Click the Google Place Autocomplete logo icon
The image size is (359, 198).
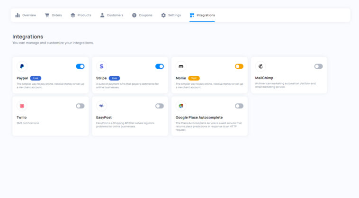pos(181,106)
